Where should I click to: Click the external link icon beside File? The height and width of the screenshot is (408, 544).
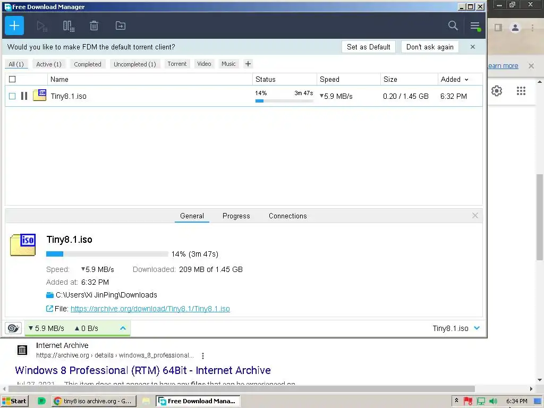pyautogui.click(x=49, y=309)
